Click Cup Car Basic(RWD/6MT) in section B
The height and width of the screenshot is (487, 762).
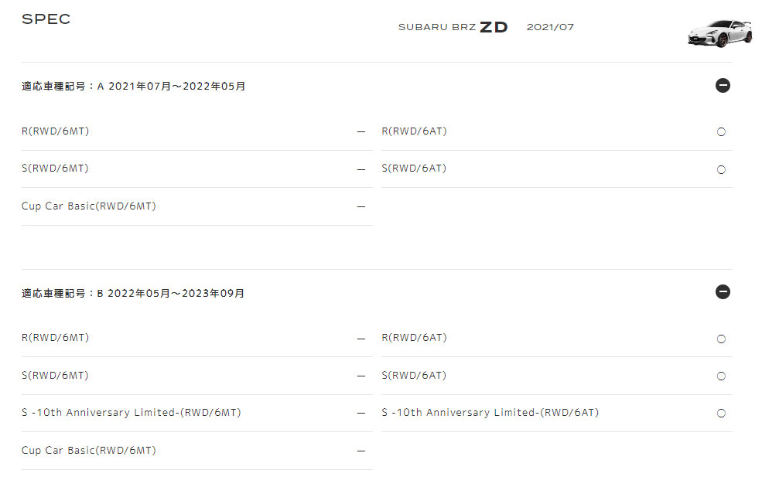coord(88,451)
